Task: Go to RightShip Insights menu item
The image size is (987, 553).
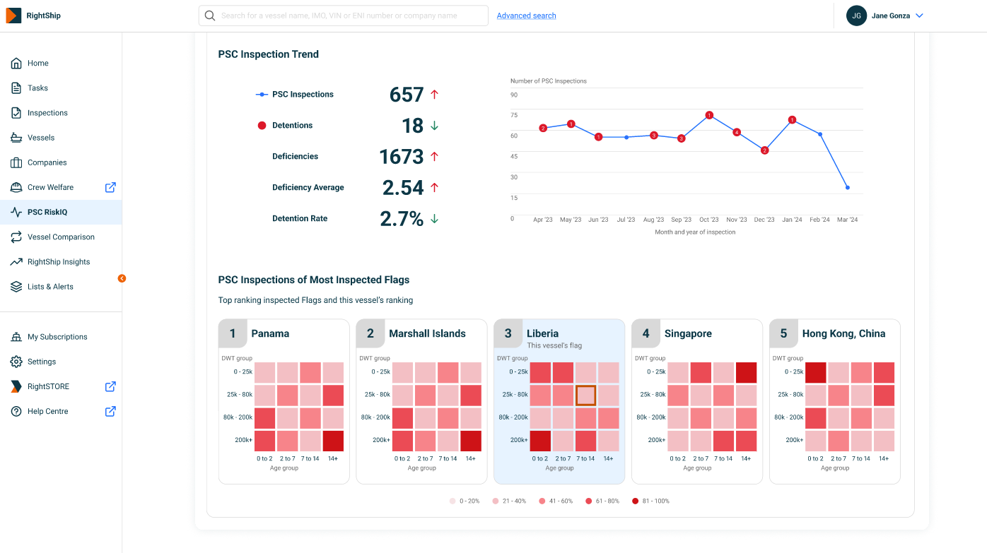Action: coord(59,262)
